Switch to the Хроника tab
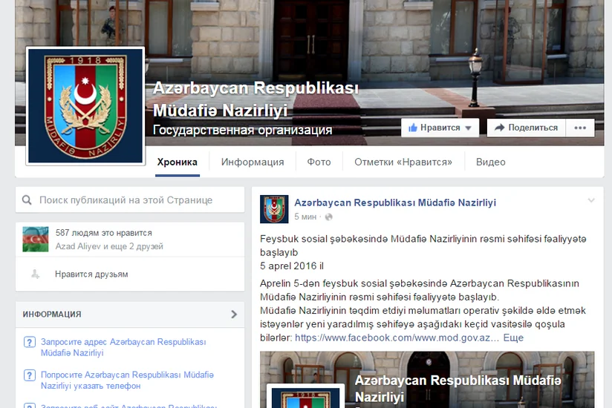This screenshot has width=612, height=408. pos(178,162)
